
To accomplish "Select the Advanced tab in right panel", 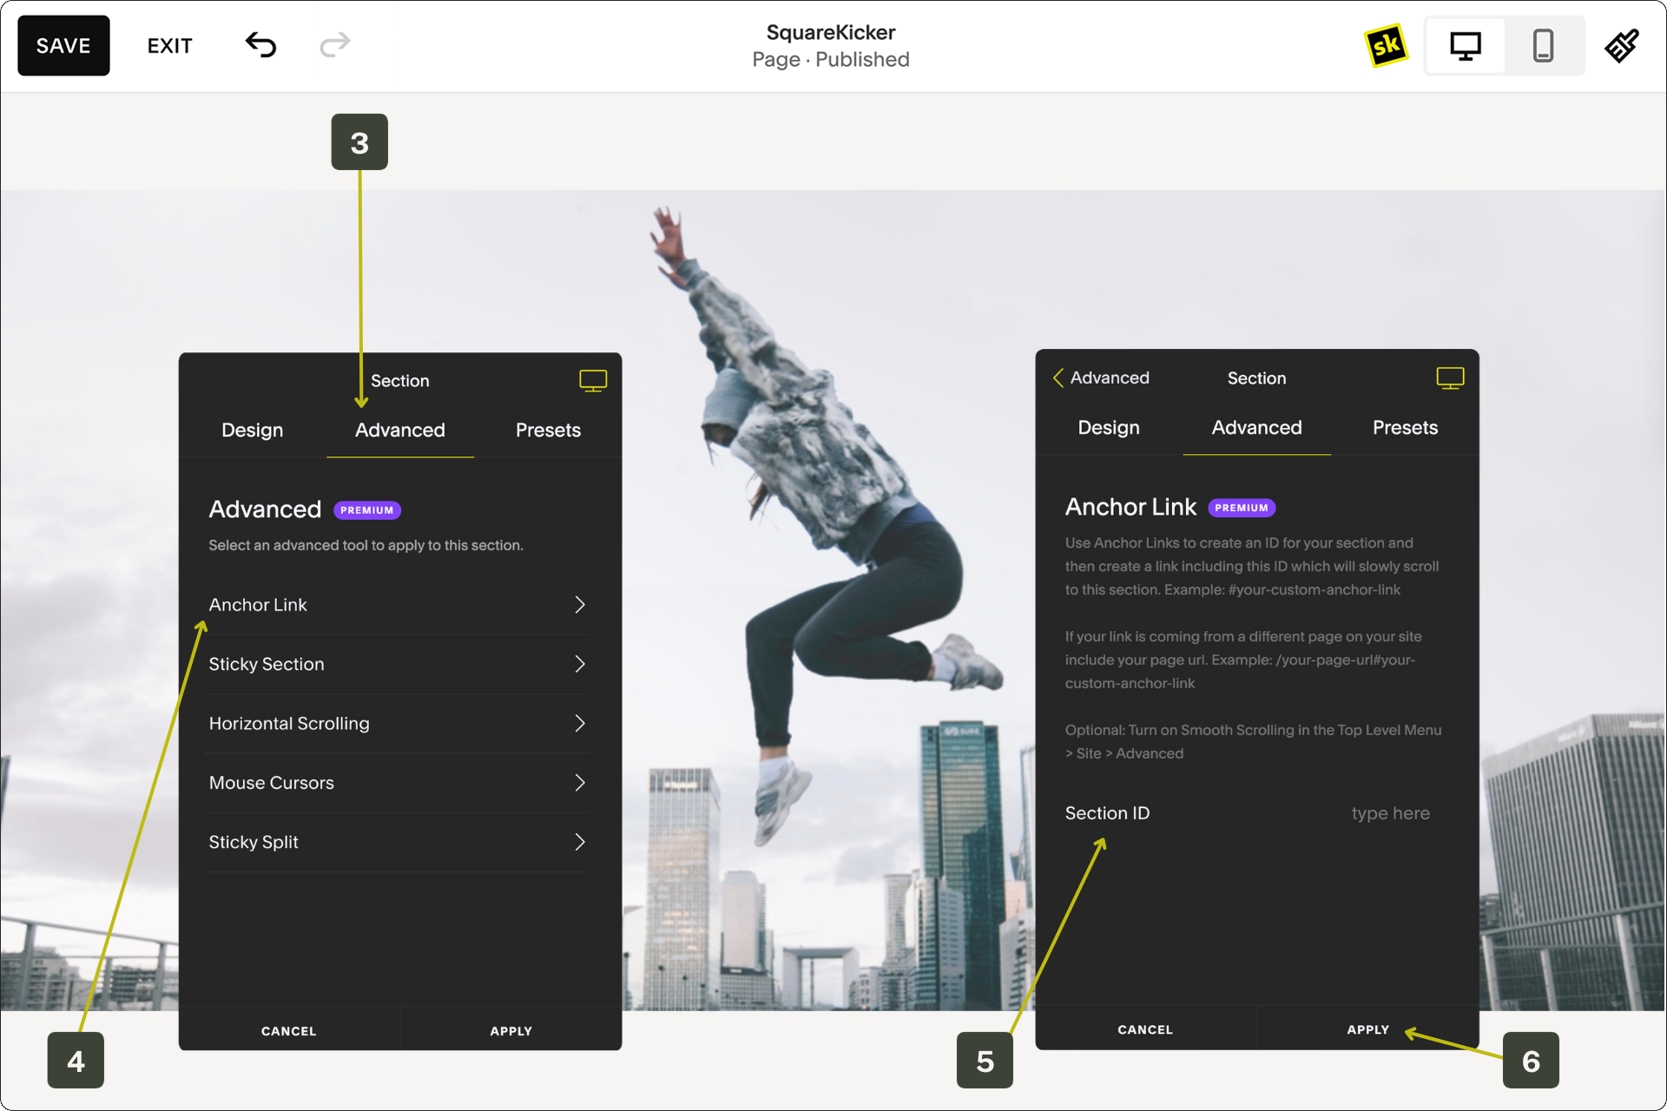I will point(1257,427).
